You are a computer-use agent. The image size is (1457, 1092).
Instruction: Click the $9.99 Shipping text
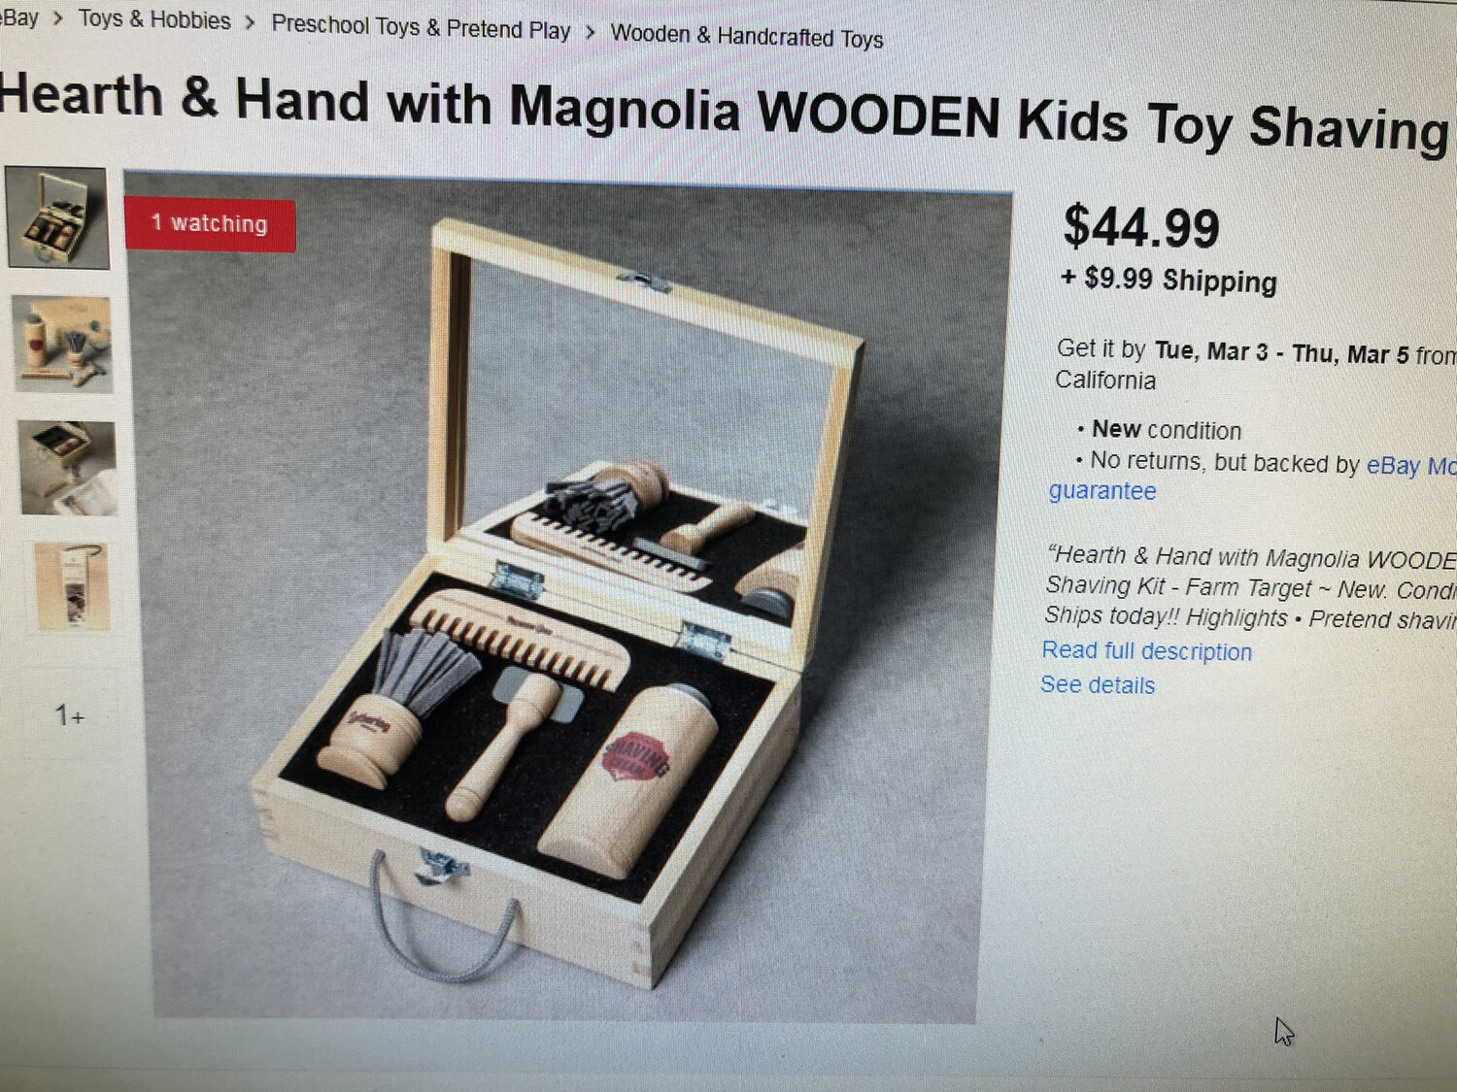(1169, 280)
